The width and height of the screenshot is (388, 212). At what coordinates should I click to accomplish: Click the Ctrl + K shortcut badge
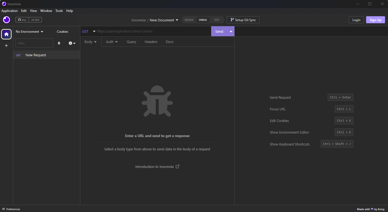[x=344, y=121]
